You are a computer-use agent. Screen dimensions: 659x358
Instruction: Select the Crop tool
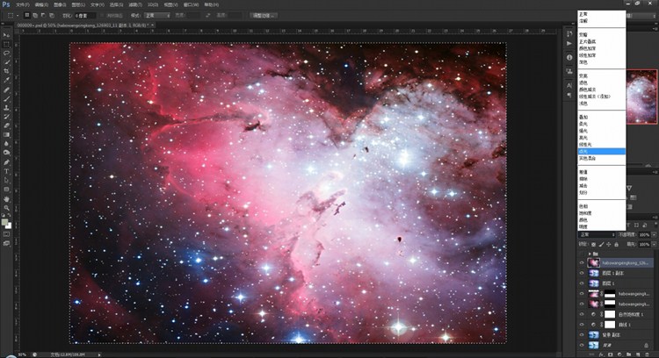point(6,71)
